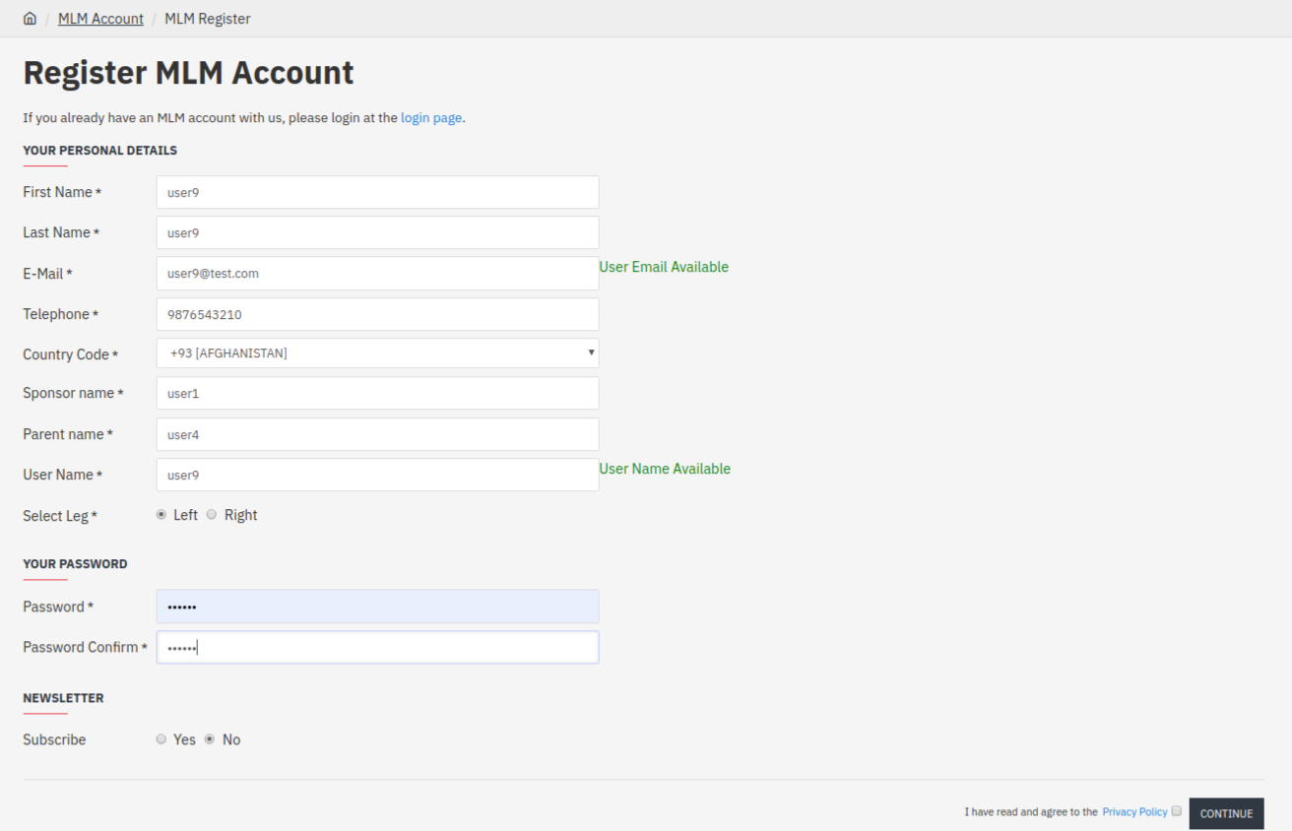1292x831 pixels.
Task: Open the login page link
Action: point(430,117)
